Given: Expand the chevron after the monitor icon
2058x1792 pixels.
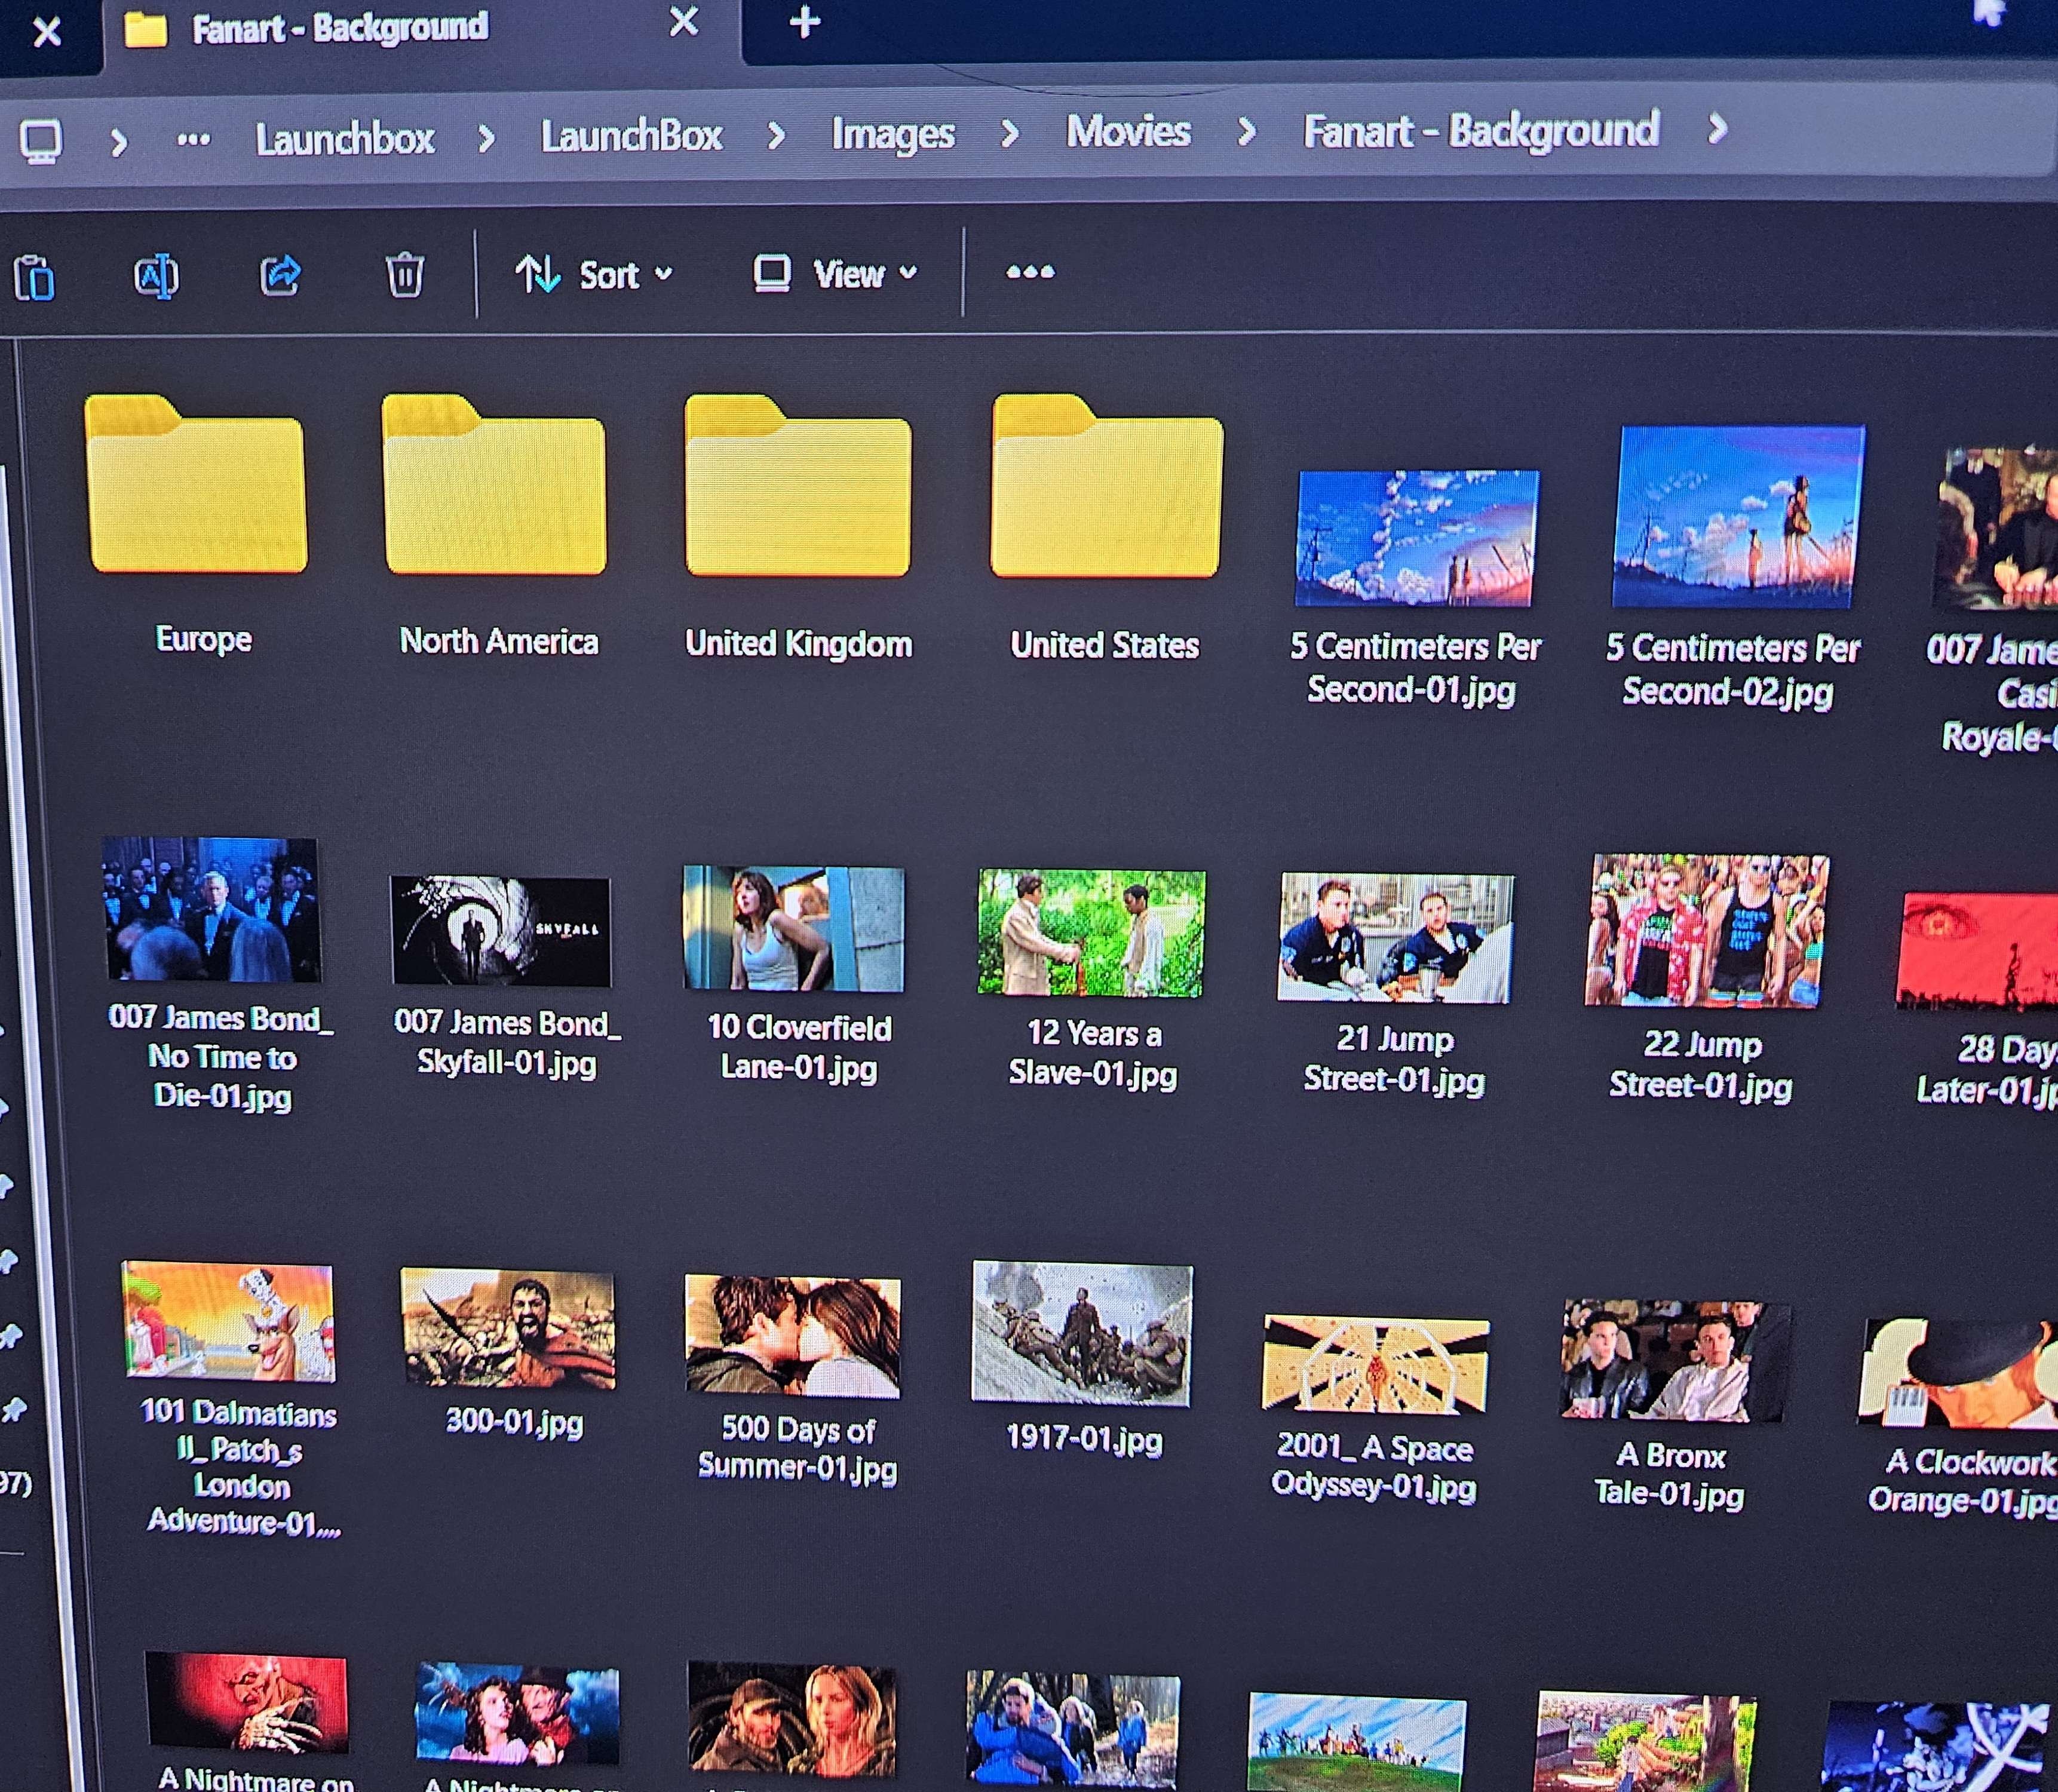Looking at the screenshot, I should coord(119,142).
